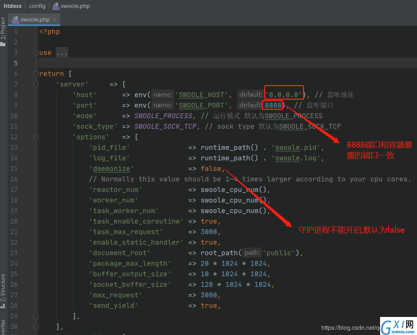Click the 'task_worker_num' key
Screen dimensions: 417x335
pos(124,211)
